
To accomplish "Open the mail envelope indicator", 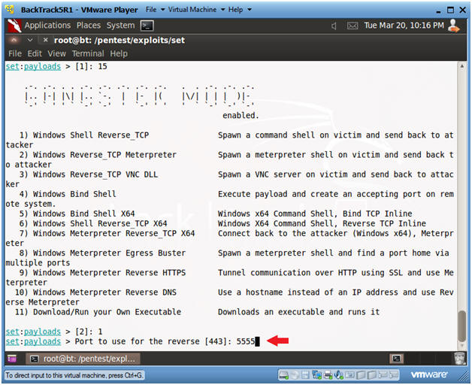I will (x=352, y=26).
